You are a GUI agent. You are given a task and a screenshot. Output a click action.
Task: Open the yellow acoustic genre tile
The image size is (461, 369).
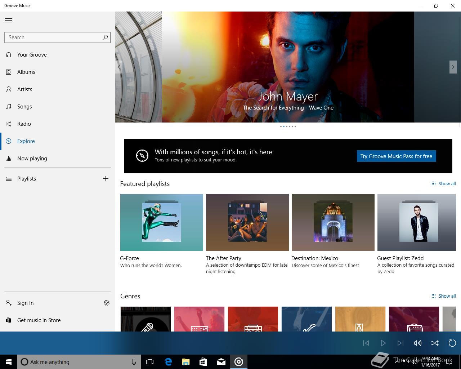[360, 319]
